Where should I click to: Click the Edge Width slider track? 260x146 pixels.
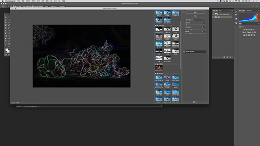(195, 25)
